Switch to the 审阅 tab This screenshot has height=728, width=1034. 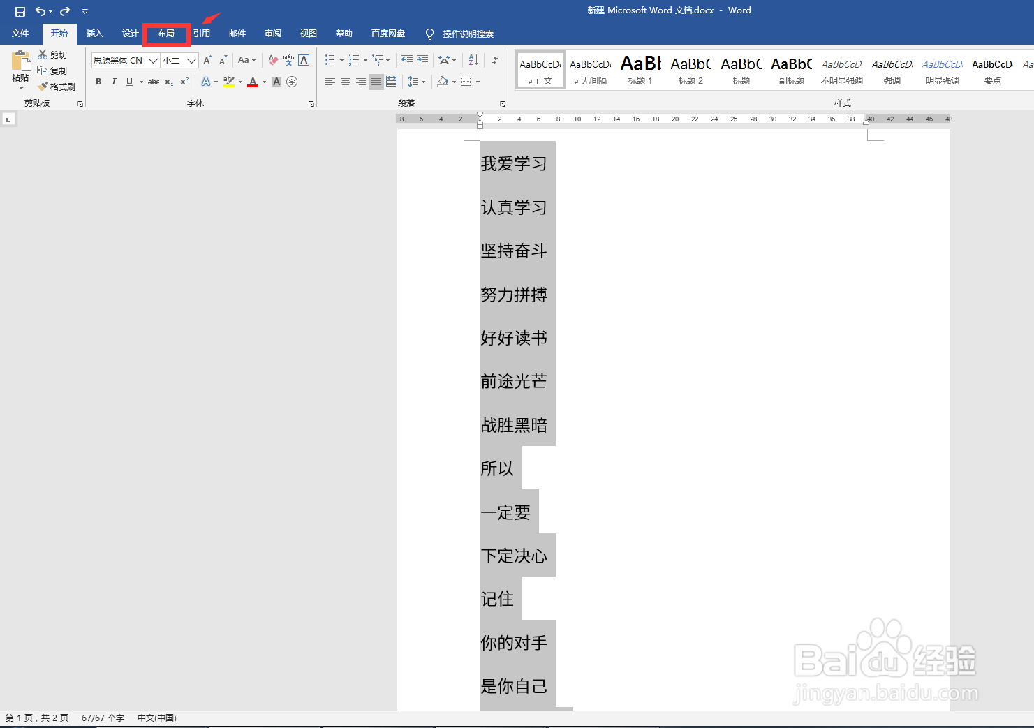273,34
